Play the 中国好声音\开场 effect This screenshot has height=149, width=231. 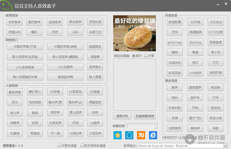click(x=25, y=46)
